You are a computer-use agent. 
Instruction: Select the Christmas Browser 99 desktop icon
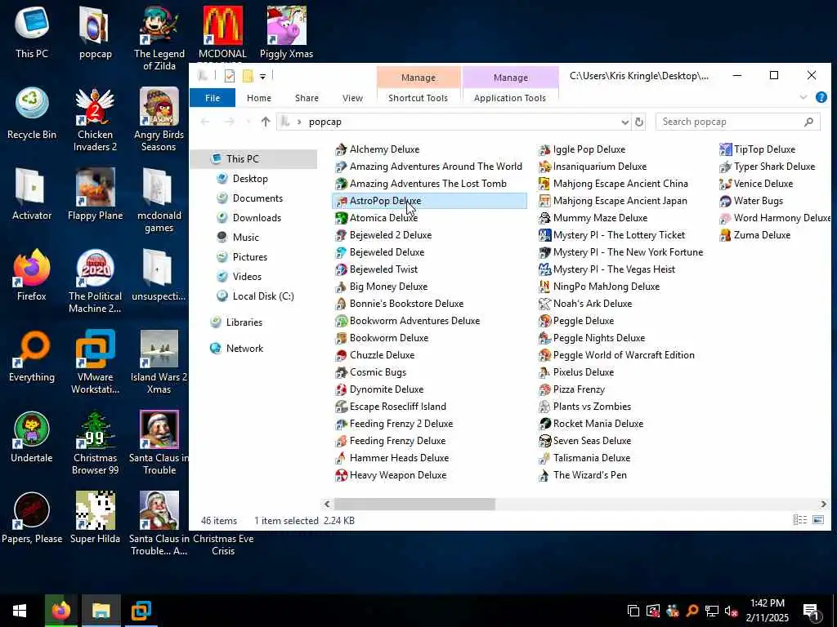pos(95,442)
